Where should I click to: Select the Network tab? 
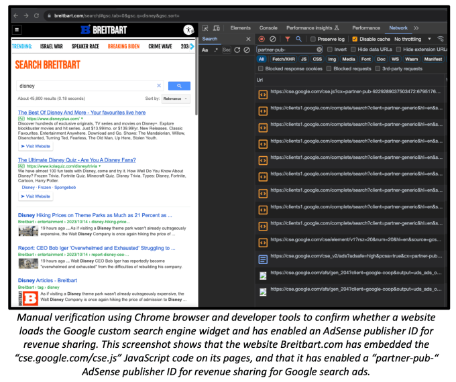click(398, 28)
